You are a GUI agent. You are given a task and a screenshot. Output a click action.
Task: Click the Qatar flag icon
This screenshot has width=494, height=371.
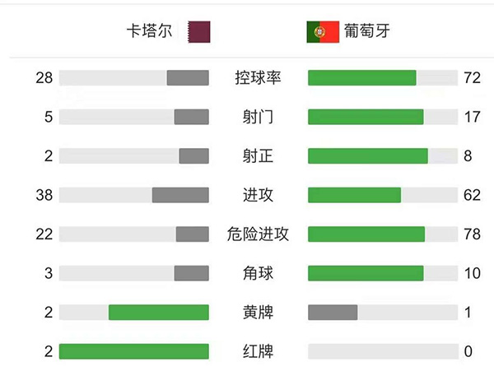(x=198, y=32)
